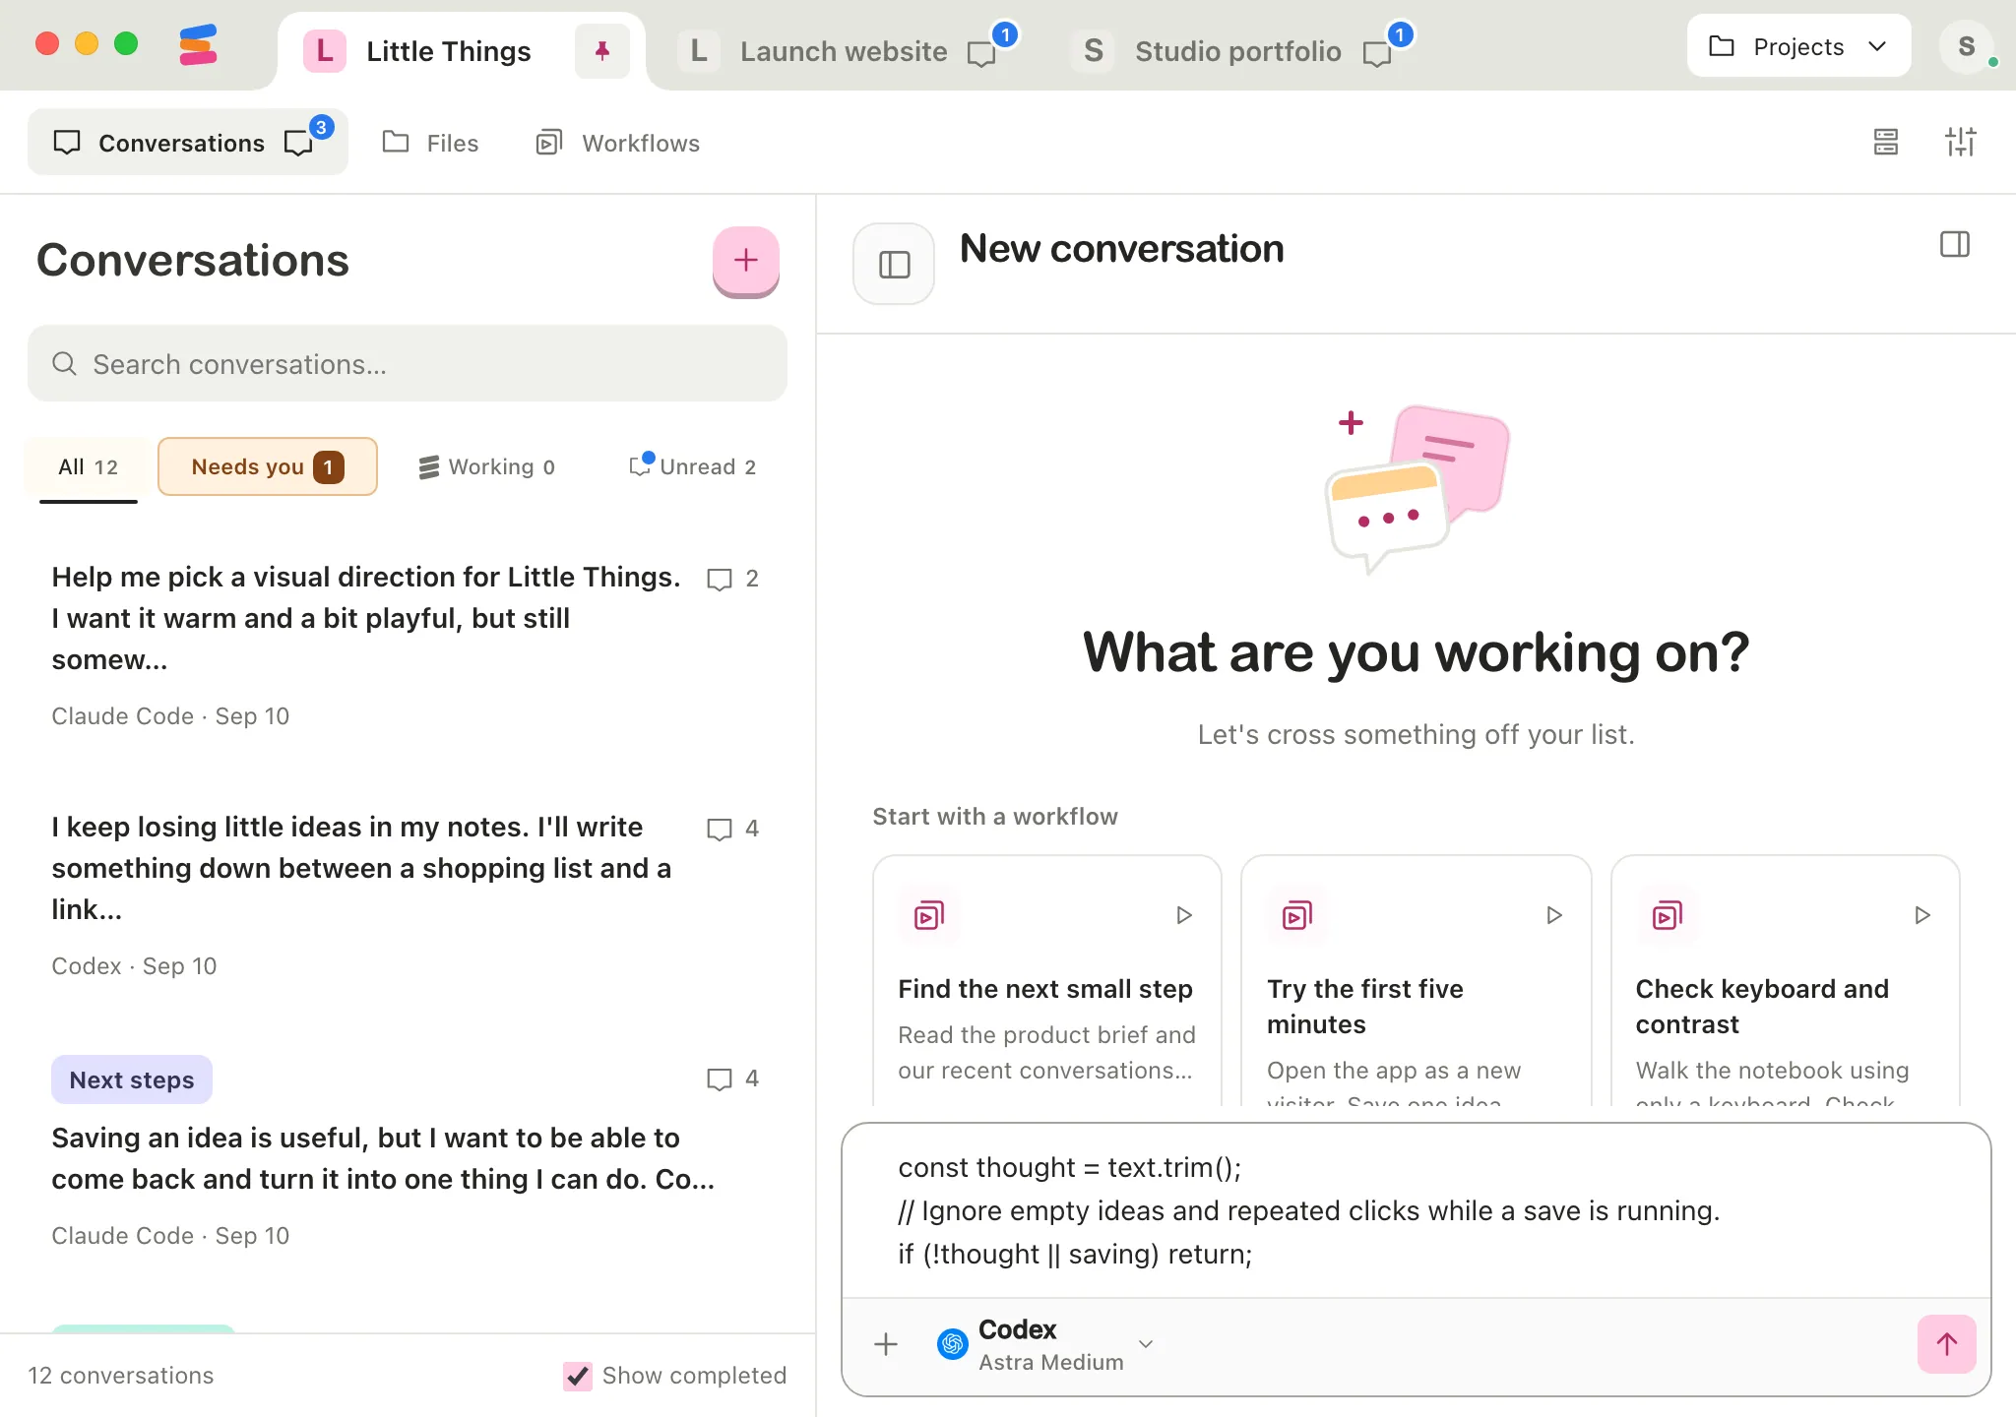The width and height of the screenshot is (2016, 1417).
Task: Filter conversations by Needs you
Action: [x=267, y=466]
